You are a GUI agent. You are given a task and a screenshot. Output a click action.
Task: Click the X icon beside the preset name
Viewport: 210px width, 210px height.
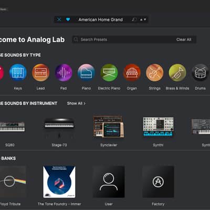(x=59, y=19)
